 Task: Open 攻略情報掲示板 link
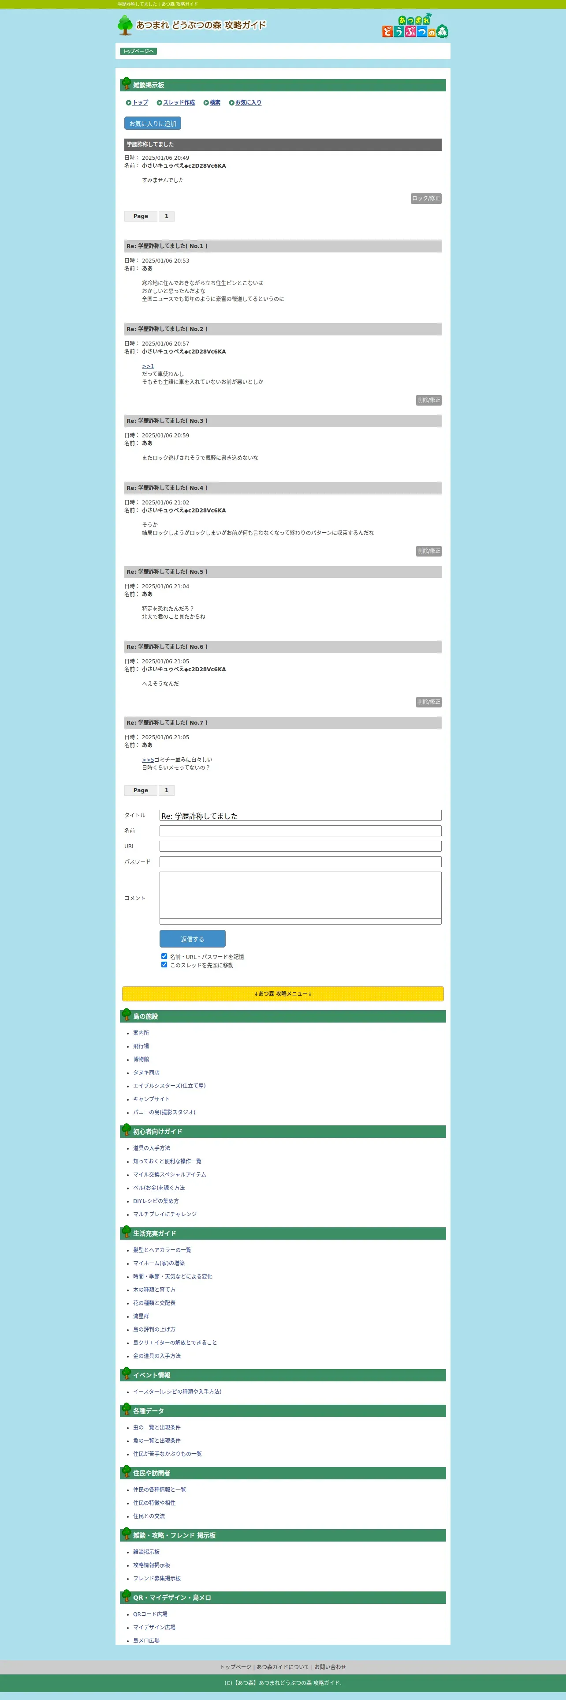[152, 1565]
